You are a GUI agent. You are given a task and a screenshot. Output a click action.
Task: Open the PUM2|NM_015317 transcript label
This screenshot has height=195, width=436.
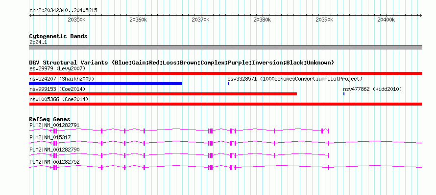point(50,138)
